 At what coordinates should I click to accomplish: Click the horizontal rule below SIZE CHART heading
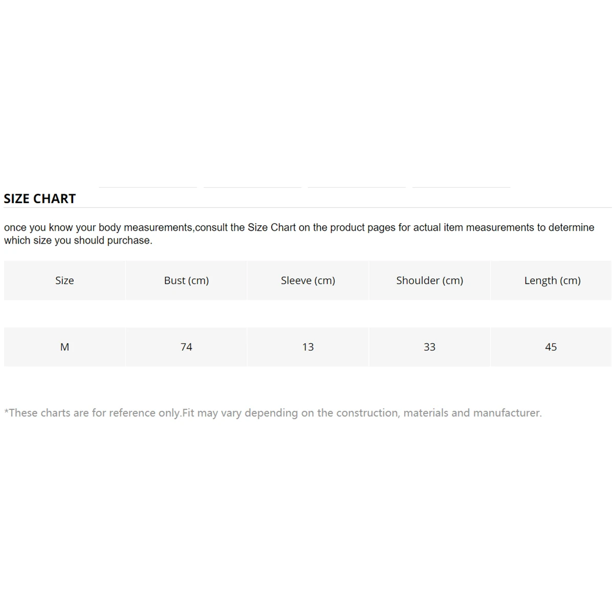(x=307, y=207)
